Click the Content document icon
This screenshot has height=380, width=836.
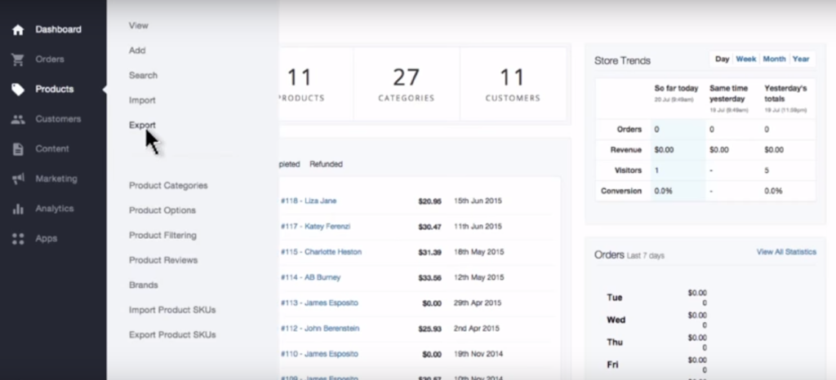18,149
